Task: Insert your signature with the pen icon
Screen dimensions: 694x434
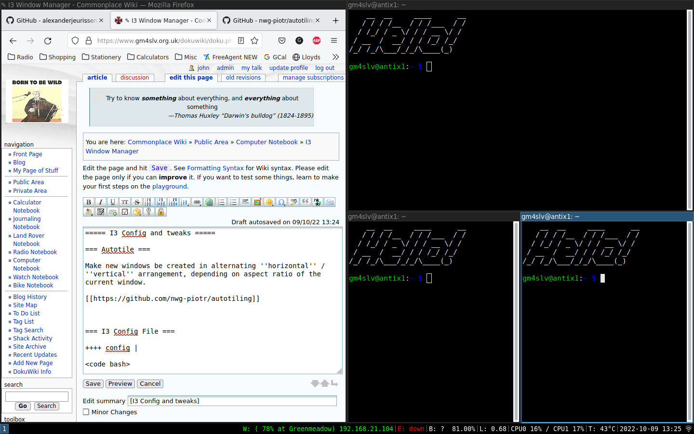Action: [x=294, y=202]
